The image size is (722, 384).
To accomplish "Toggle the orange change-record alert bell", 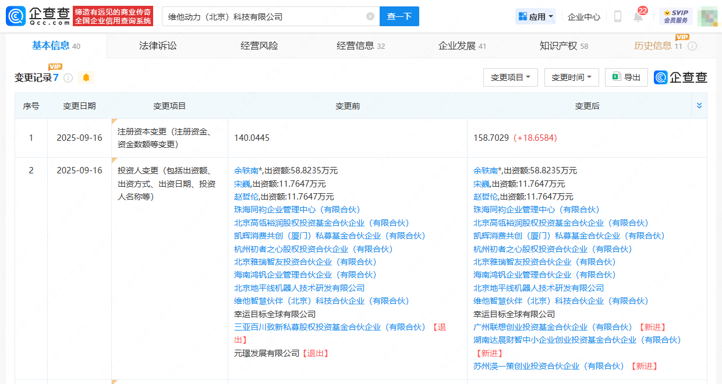I will point(86,77).
